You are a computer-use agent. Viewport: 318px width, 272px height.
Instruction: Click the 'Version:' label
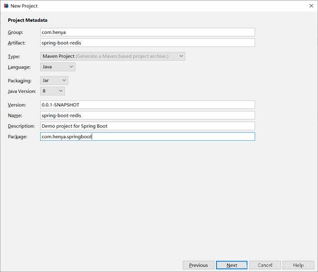(x=17, y=105)
